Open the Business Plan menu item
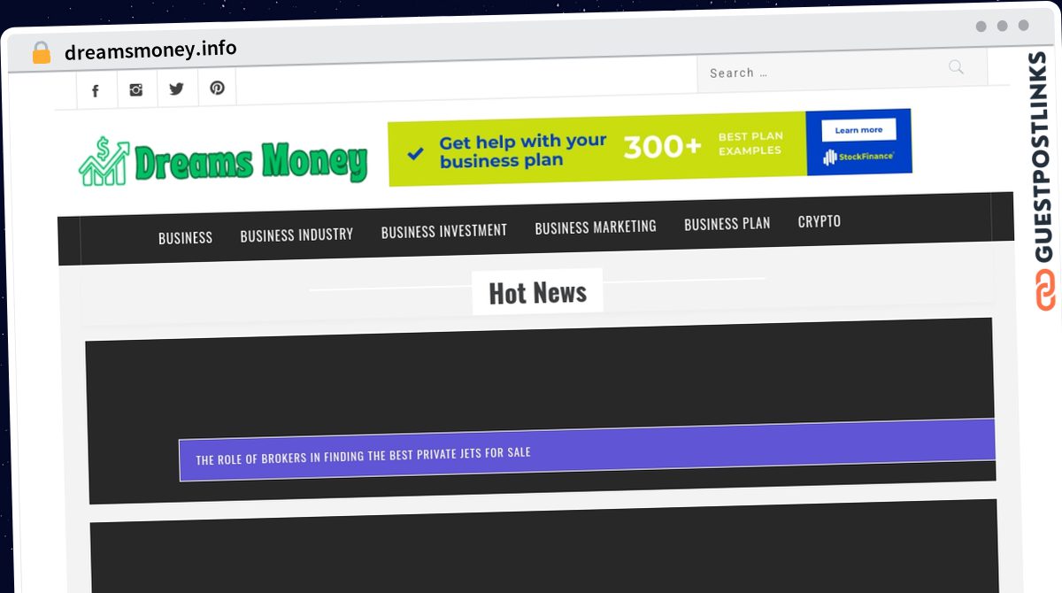Viewport: 1062px width, 593px height. pos(727,224)
